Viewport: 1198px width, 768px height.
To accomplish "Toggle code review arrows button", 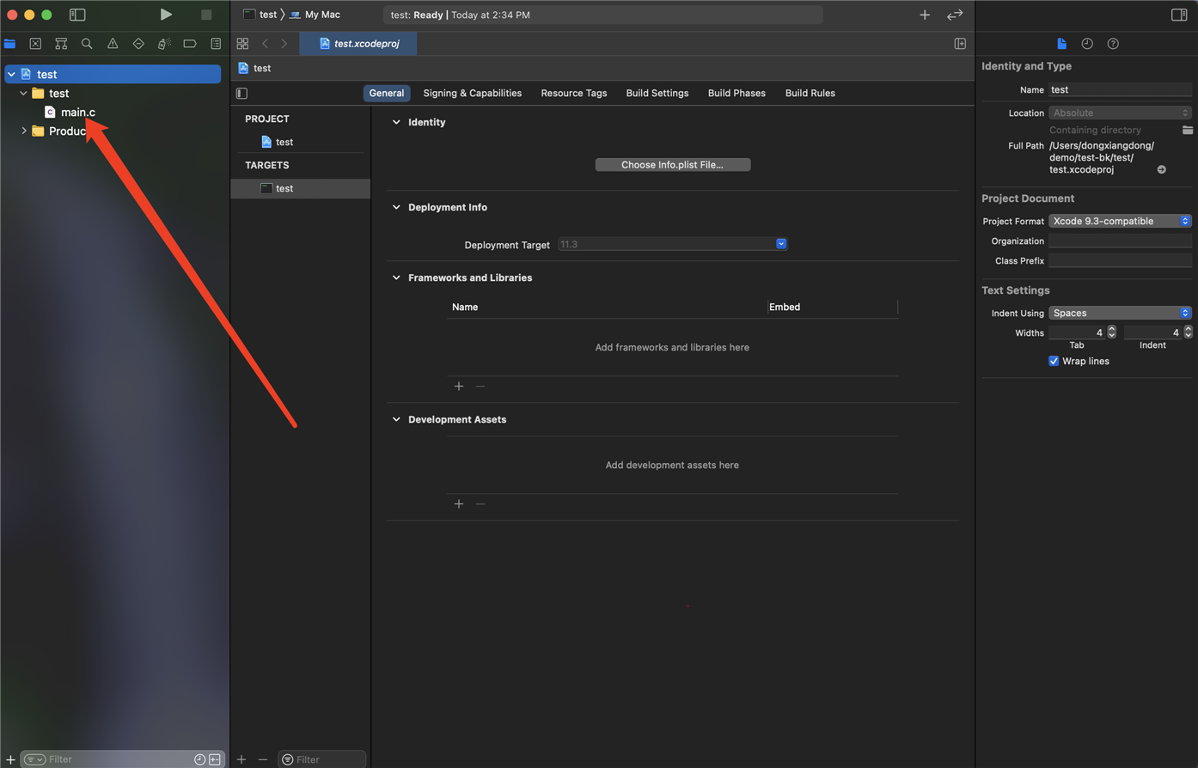I will click(955, 15).
